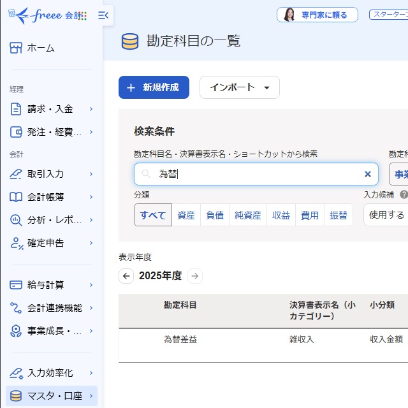Collapse the sidebar with the hamburger icon
408x408 pixels.
(x=103, y=15)
